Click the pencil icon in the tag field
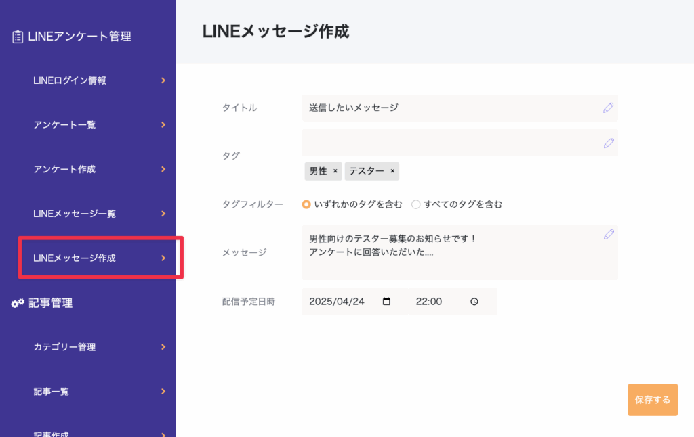 [609, 143]
